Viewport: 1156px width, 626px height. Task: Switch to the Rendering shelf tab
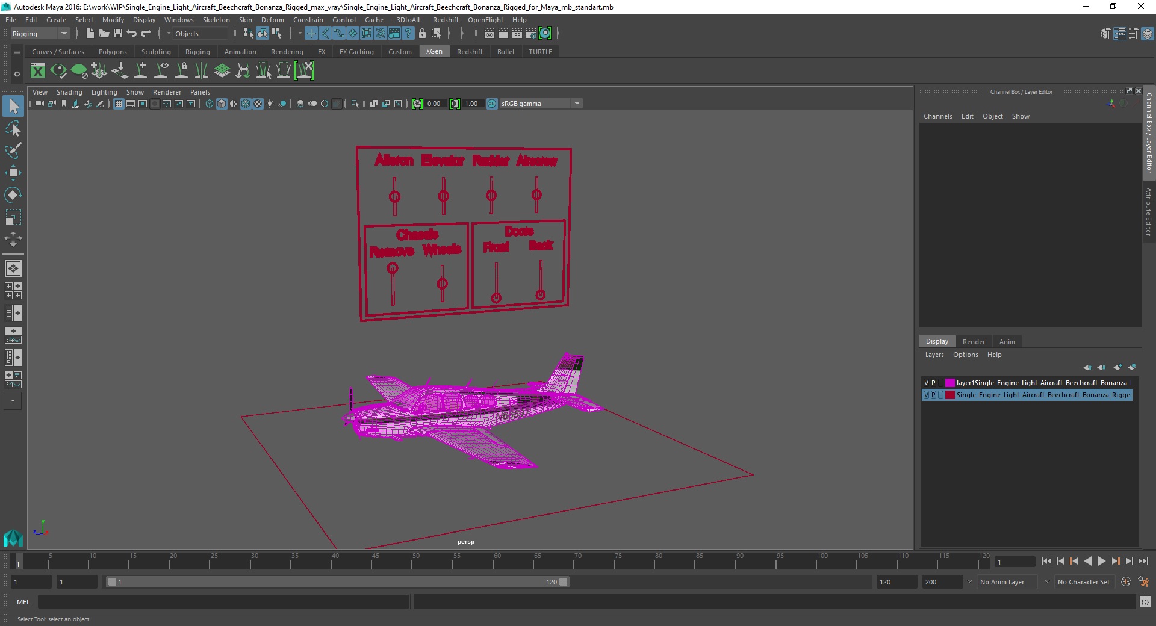point(287,52)
